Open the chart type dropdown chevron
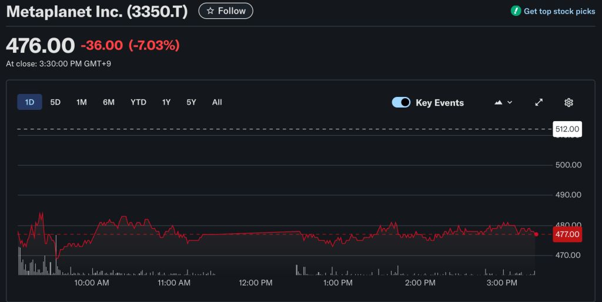Screen dimensions: 602x302 [x=510, y=102]
